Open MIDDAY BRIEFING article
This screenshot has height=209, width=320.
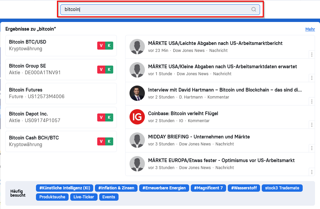coord(199,136)
